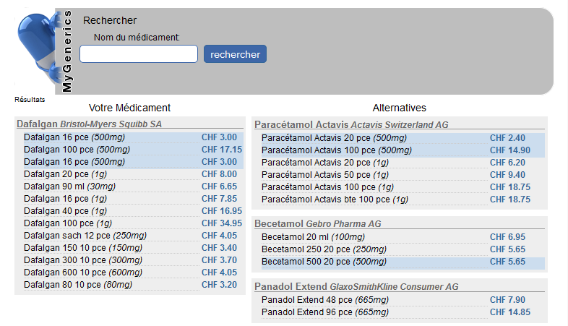Screen dimensions: 568x326
Task: Select the Dafalgan 600 10 pce (600mg) row
Action: click(x=133, y=273)
